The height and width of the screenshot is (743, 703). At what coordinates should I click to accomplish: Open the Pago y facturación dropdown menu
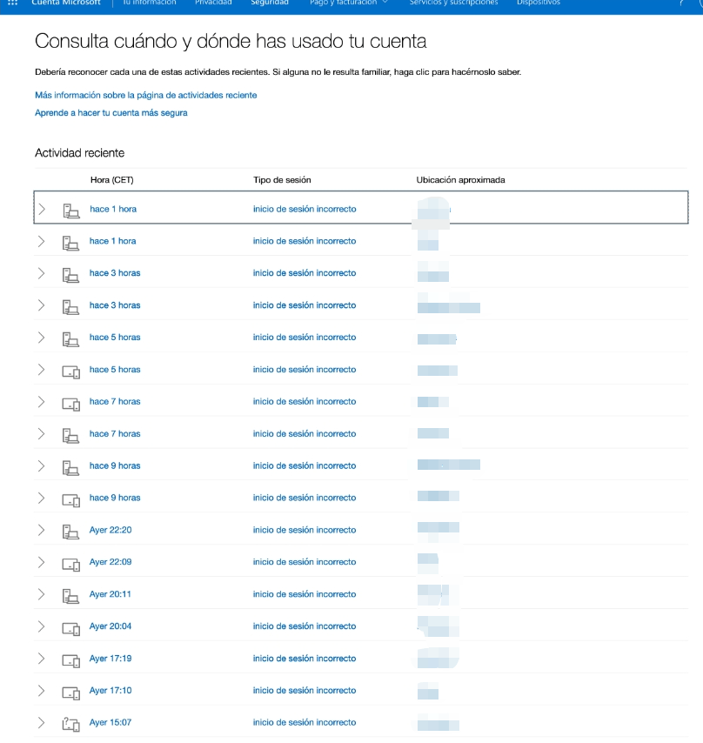click(x=349, y=3)
